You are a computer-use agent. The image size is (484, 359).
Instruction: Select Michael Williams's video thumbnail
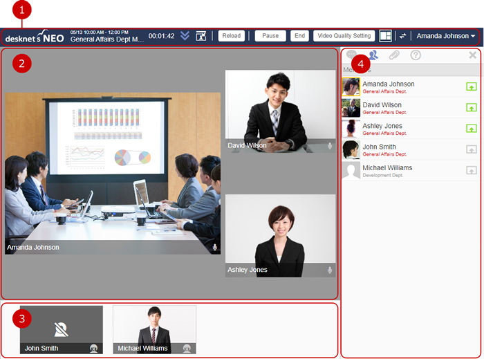(x=154, y=330)
